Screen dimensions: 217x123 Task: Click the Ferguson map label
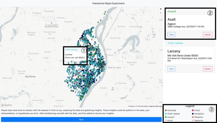[68, 22]
